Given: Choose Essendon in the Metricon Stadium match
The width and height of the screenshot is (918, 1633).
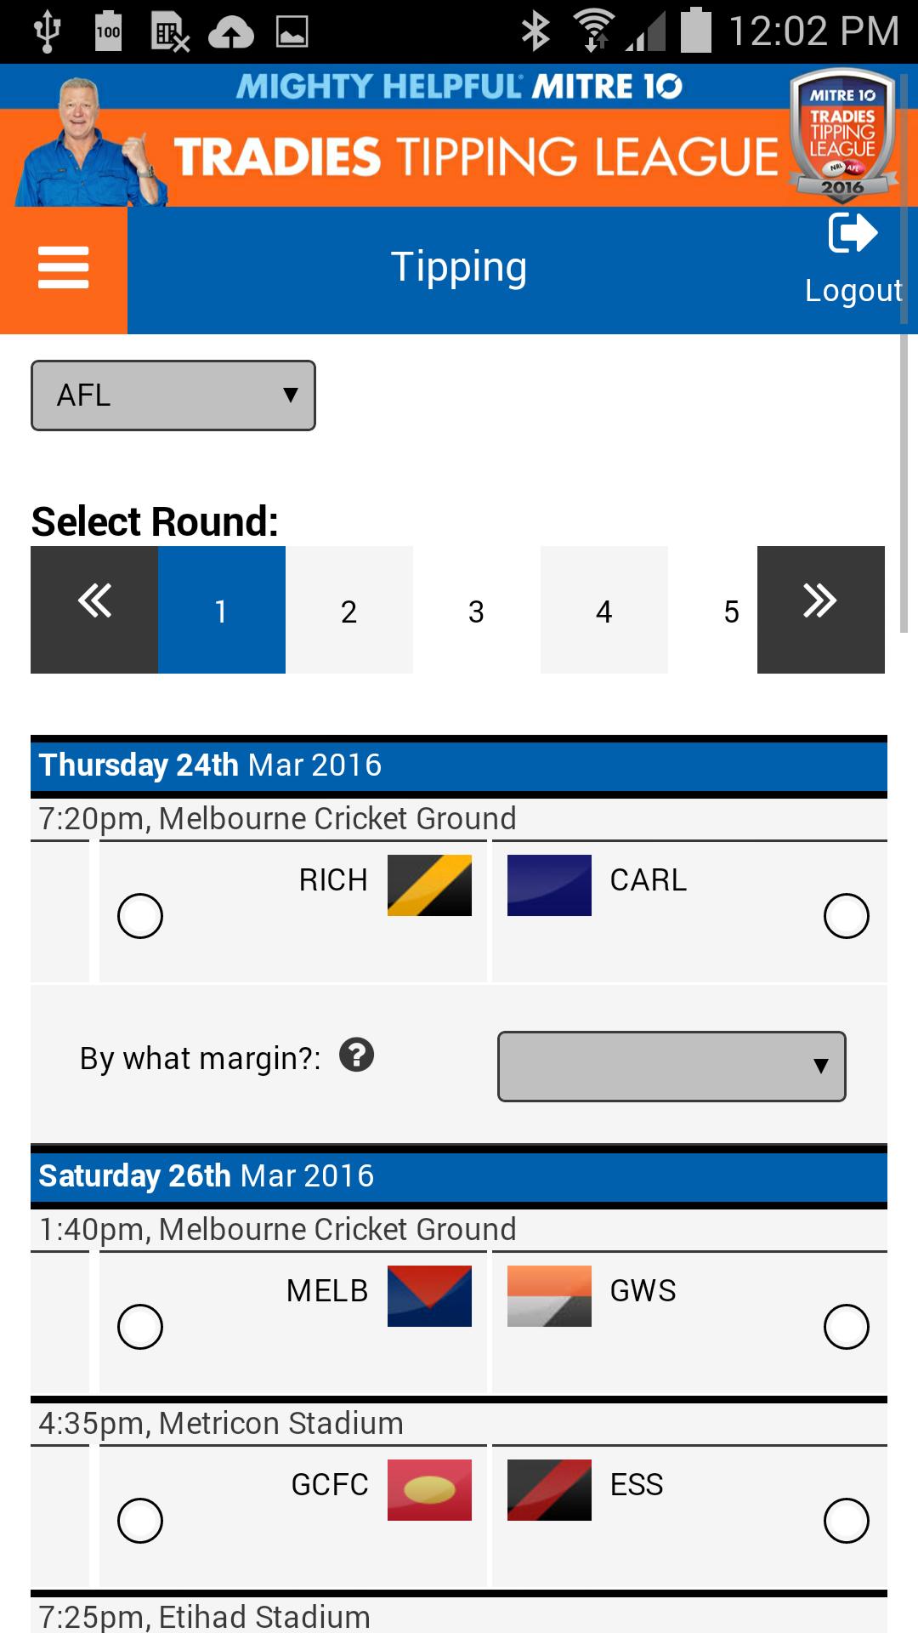Looking at the screenshot, I should [x=847, y=1521].
